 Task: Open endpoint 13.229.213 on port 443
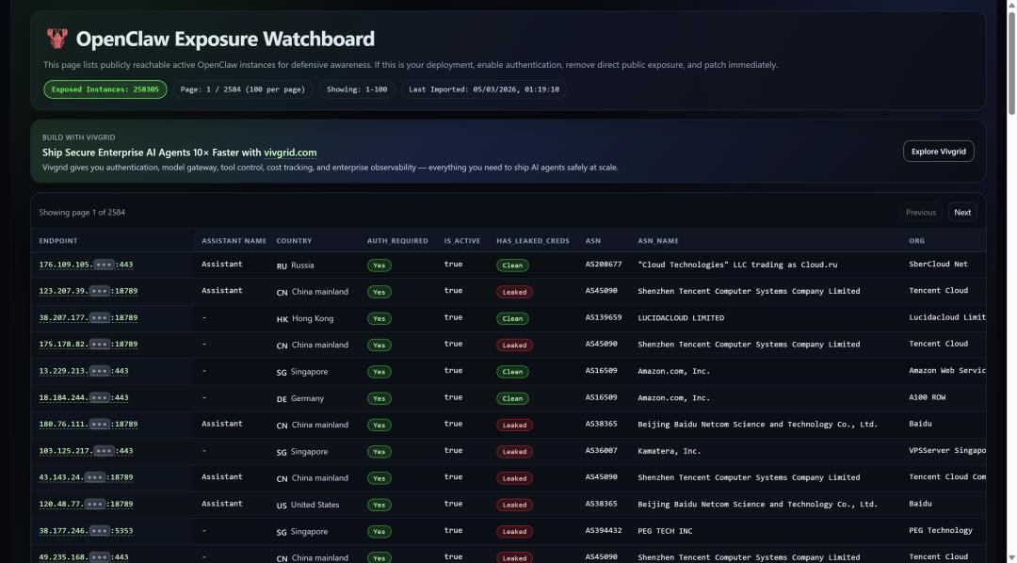pos(83,371)
